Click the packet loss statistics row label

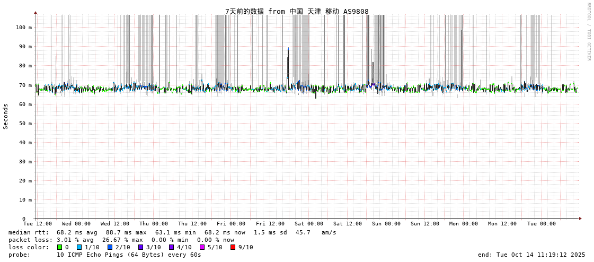[30, 240]
